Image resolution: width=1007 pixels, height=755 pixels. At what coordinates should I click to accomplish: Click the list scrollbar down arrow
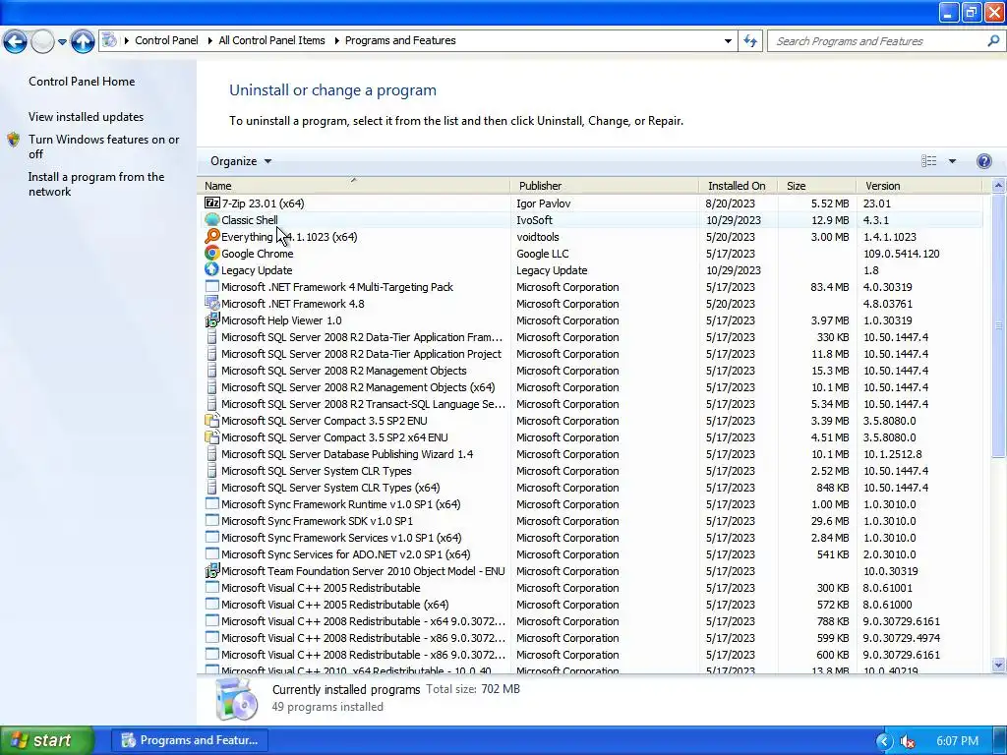(x=998, y=666)
